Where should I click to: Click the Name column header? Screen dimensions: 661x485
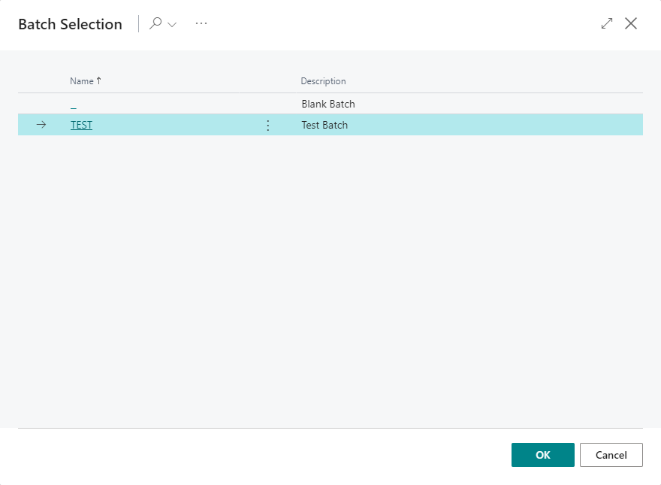[x=82, y=81]
